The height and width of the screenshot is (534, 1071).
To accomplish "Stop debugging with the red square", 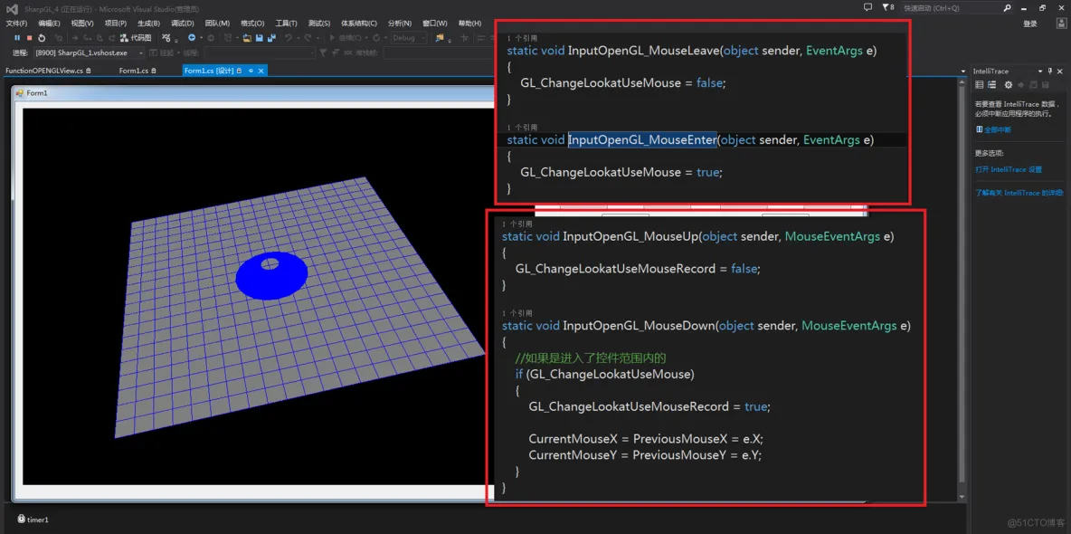I will click(x=29, y=38).
